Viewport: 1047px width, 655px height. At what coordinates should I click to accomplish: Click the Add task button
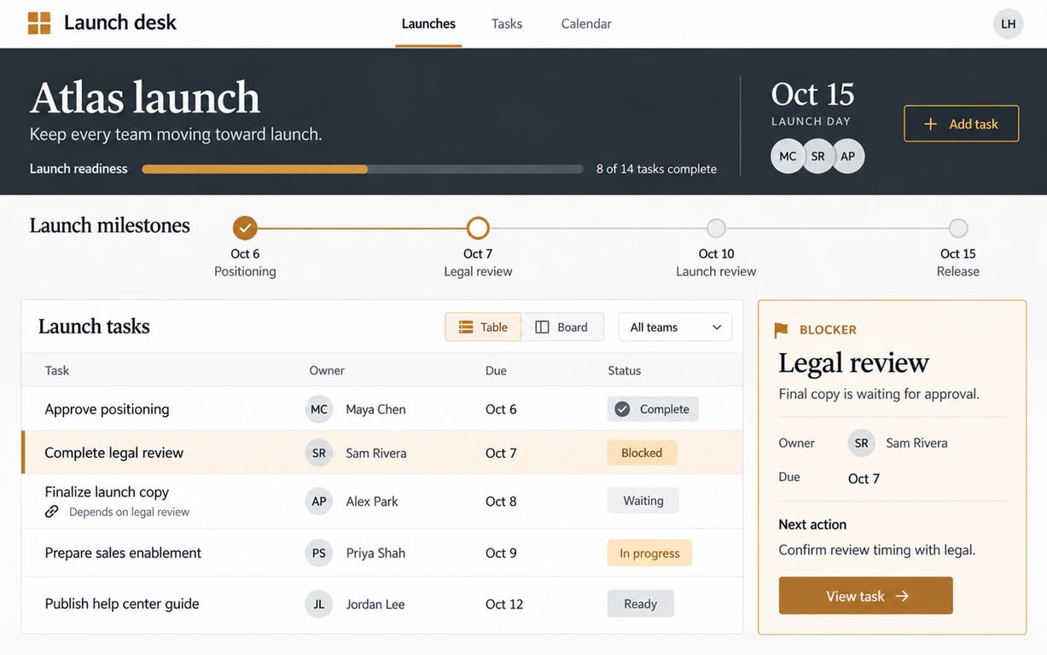tap(962, 124)
